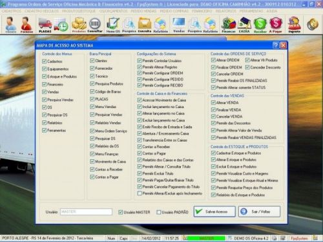The image size is (323, 242).
Task: Click the Salvar Acesso button
Action: [214, 212]
